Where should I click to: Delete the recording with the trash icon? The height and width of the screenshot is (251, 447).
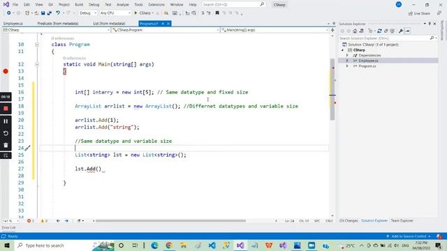coord(6,145)
